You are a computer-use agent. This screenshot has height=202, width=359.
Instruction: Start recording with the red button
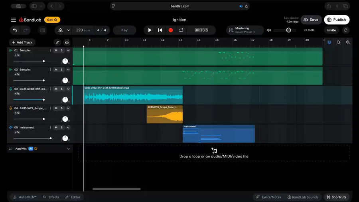(171, 30)
